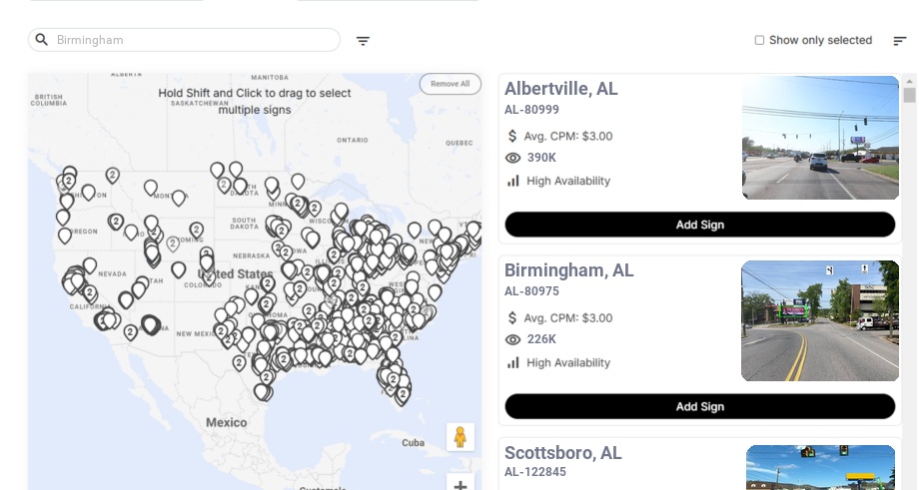Open the Birmingham, AL listing title
The image size is (919, 490).
pos(569,270)
